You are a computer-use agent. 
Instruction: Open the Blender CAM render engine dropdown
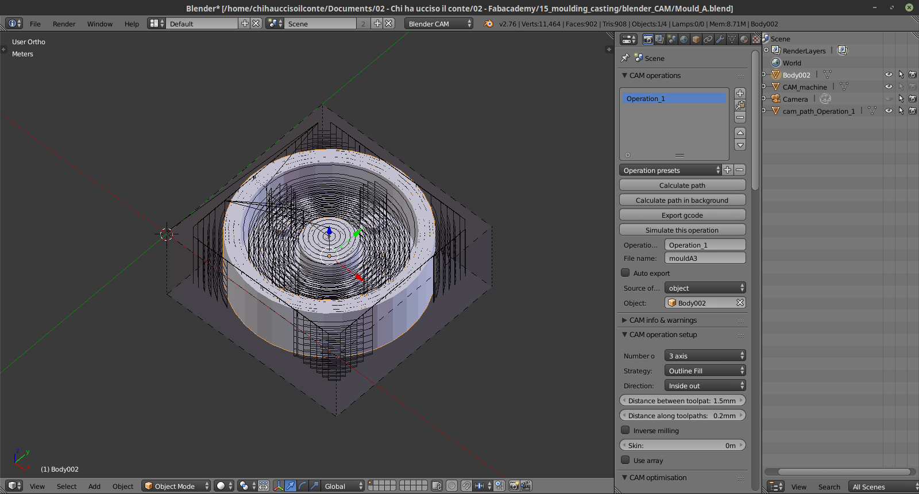439,24
